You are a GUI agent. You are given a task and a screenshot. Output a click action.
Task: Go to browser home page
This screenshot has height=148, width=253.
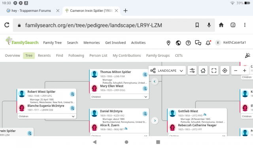click(x=221, y=25)
